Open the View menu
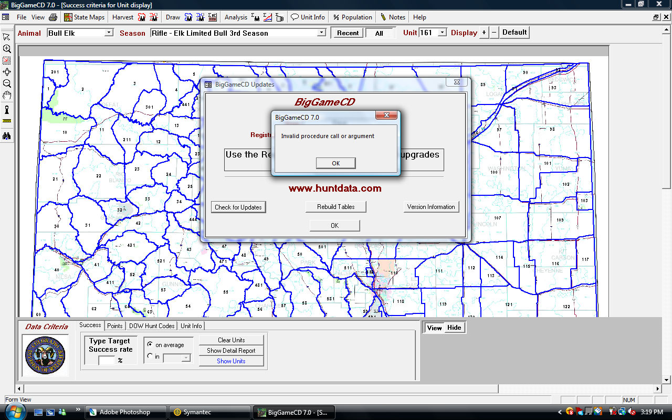The image size is (672, 420). pyautogui.click(x=38, y=17)
